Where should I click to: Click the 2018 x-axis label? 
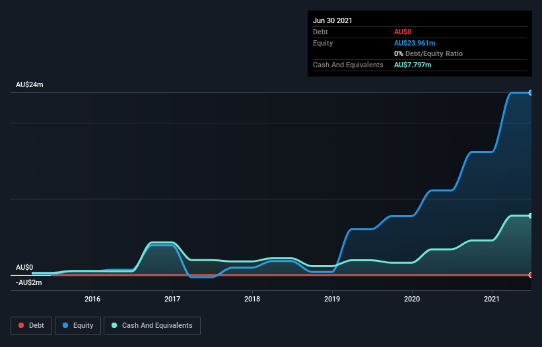[x=252, y=299]
